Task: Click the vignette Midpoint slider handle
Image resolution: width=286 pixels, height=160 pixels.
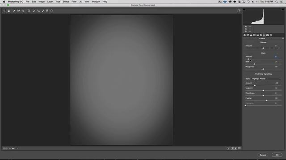Action: point(263,90)
